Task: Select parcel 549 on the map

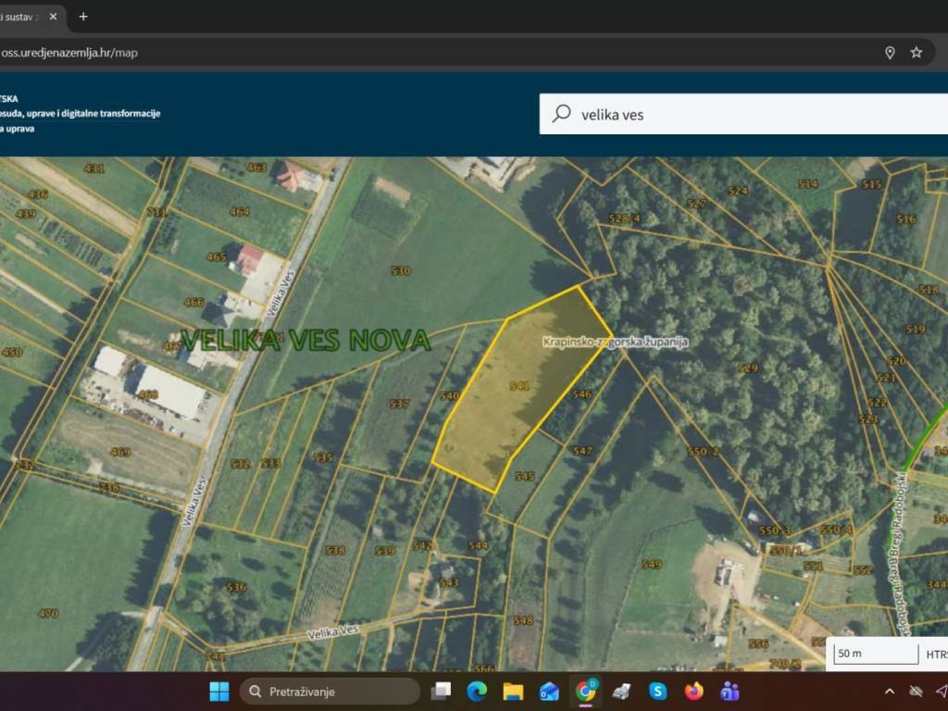Action: tap(652, 564)
